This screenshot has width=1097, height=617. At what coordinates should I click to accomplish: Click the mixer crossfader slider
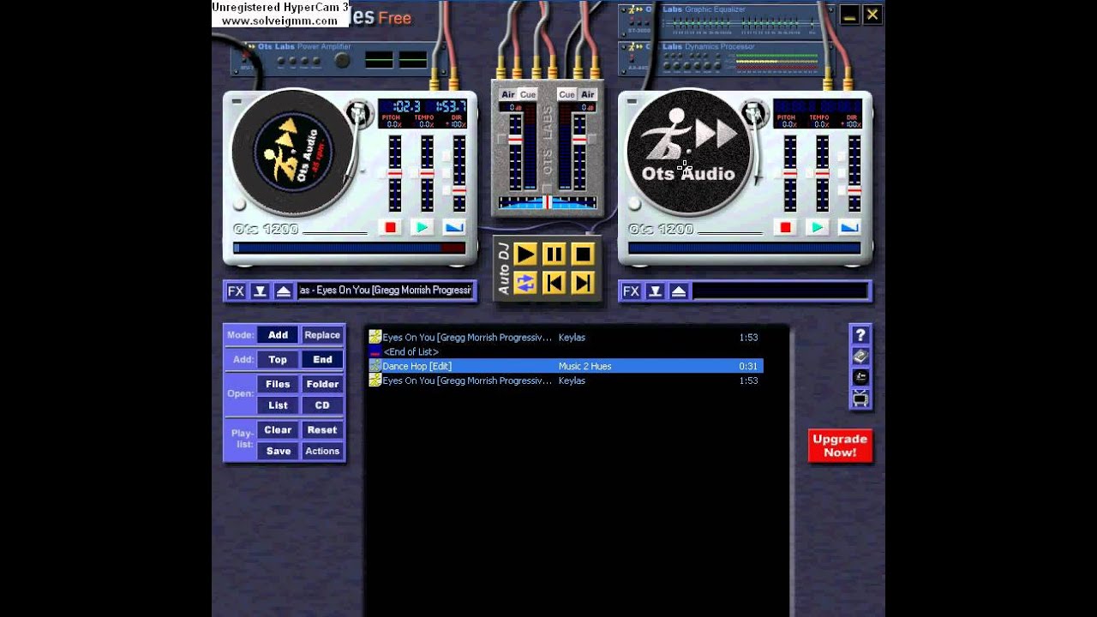(548, 202)
